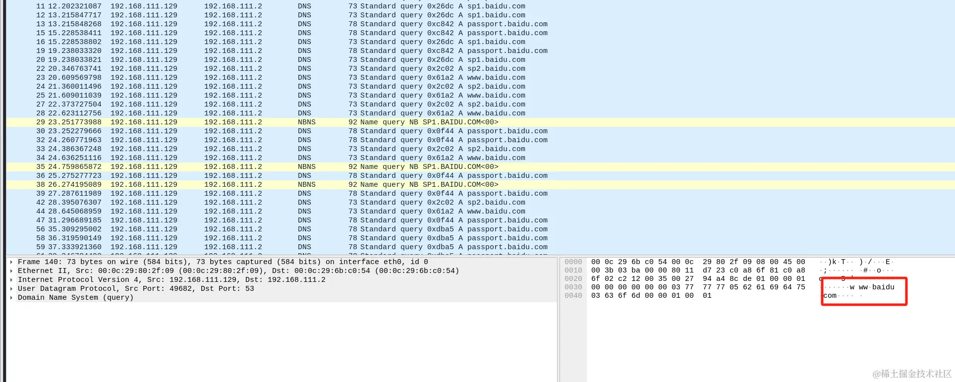
Task: Select packet 15 at time 15.228538411
Action: pos(481,33)
